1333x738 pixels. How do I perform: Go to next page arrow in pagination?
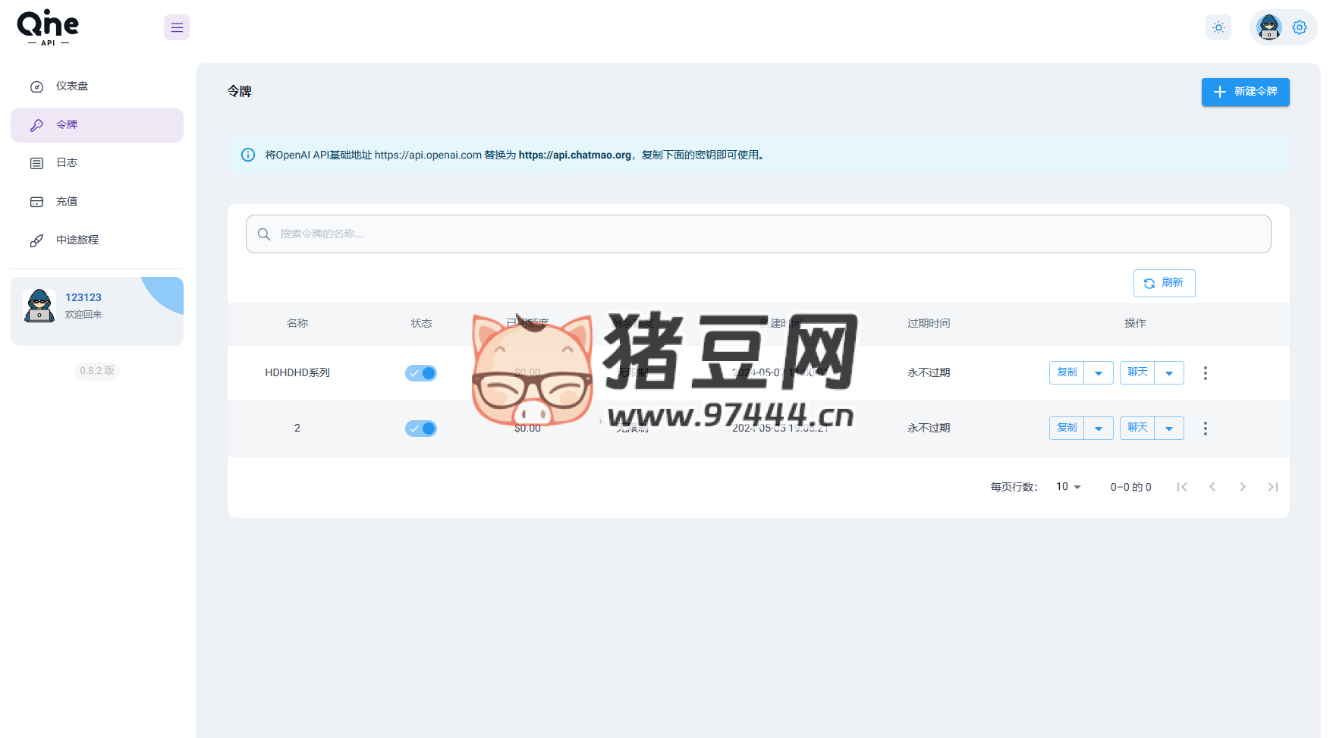pos(1243,487)
